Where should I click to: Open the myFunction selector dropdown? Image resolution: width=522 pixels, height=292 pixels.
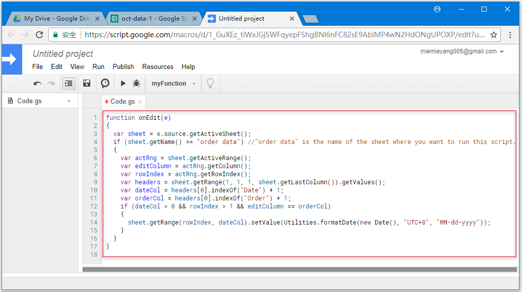coord(173,84)
